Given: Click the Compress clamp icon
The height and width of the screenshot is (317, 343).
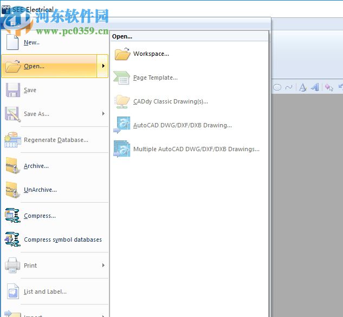Looking at the screenshot, I should coord(12,216).
